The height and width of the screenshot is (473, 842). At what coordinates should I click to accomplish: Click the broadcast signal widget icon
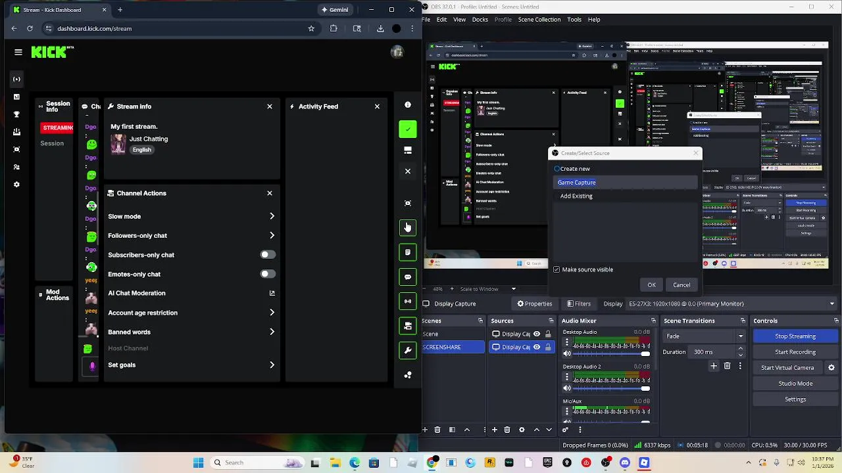(408, 302)
